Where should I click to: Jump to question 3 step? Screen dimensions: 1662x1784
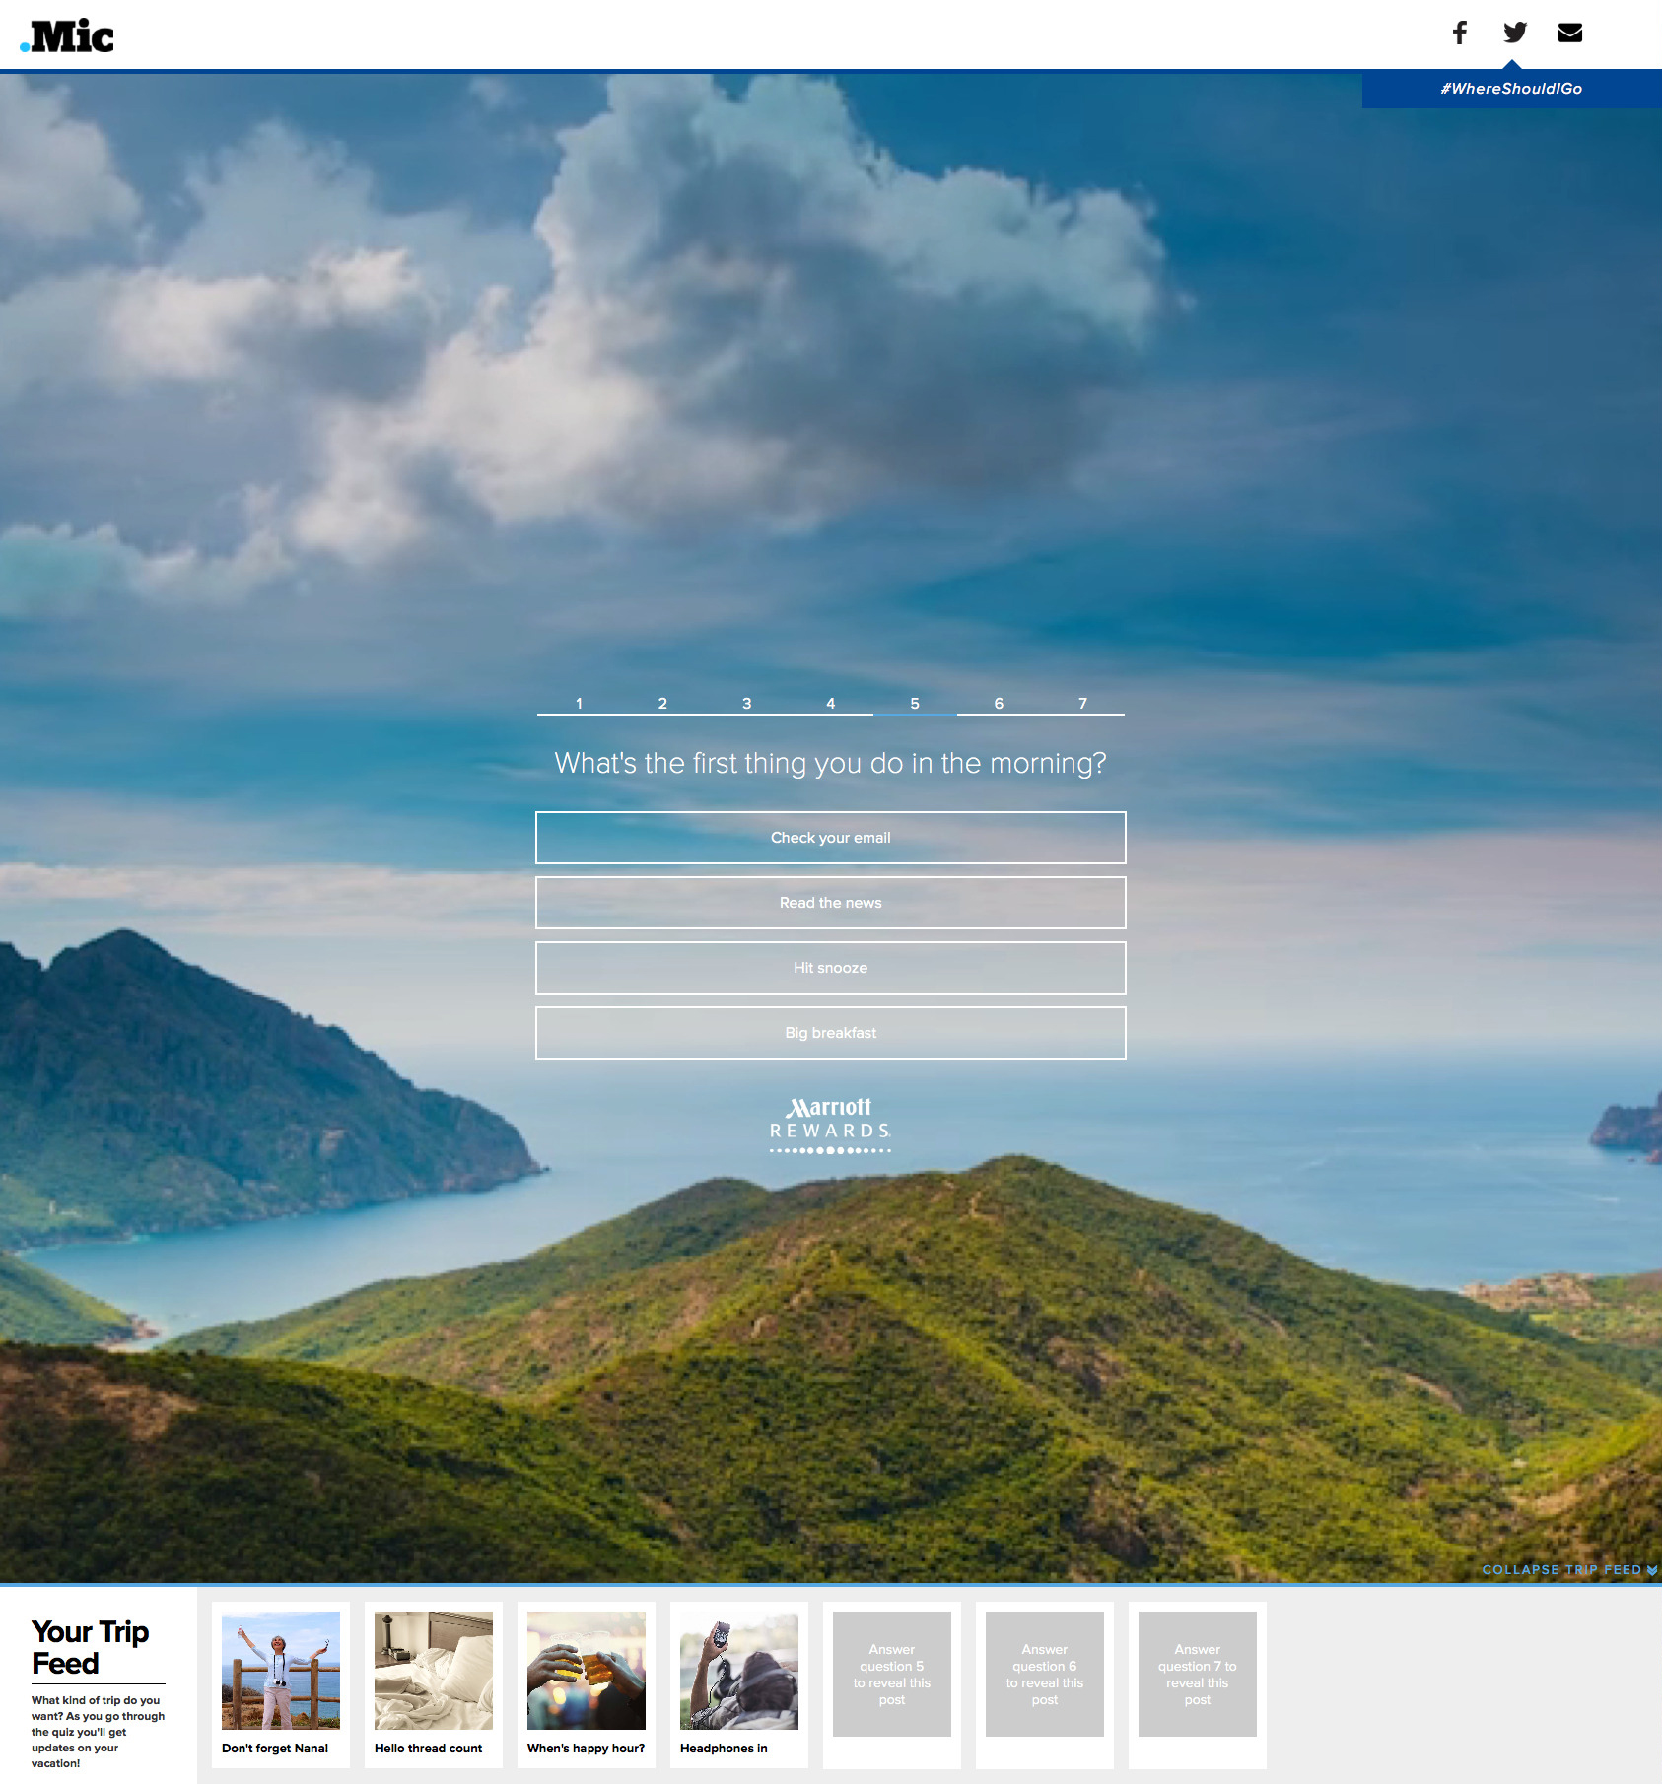point(746,704)
